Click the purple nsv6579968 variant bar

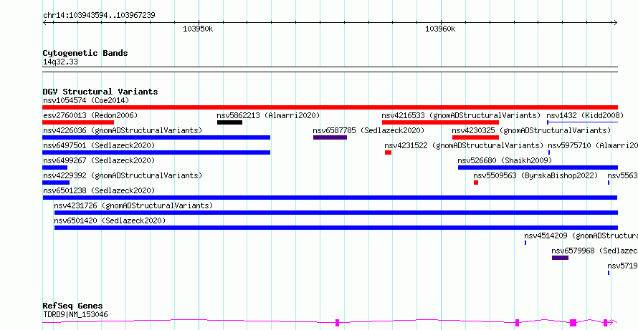[x=561, y=258]
